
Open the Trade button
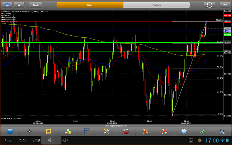point(36,5)
